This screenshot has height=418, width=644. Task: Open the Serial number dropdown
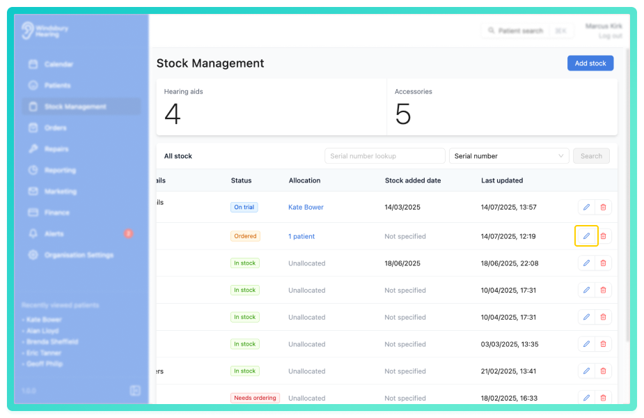[509, 156]
